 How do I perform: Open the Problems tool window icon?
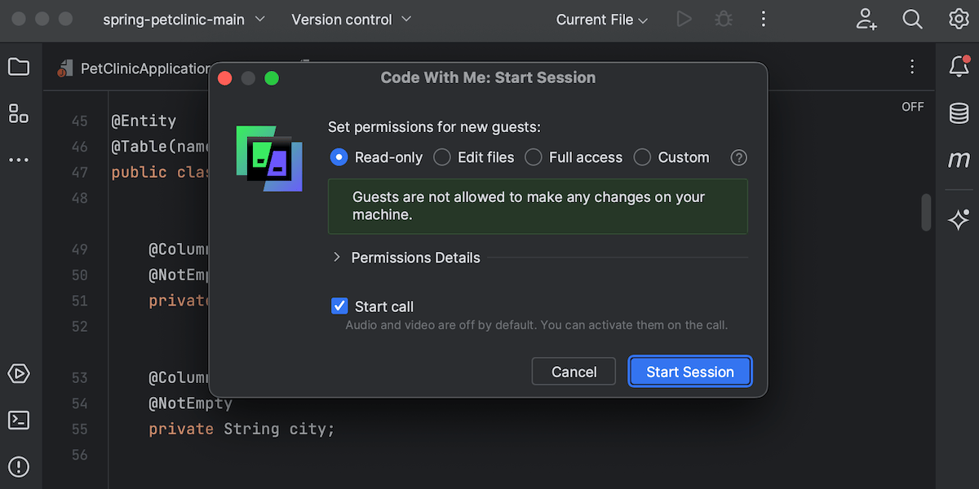(x=19, y=467)
